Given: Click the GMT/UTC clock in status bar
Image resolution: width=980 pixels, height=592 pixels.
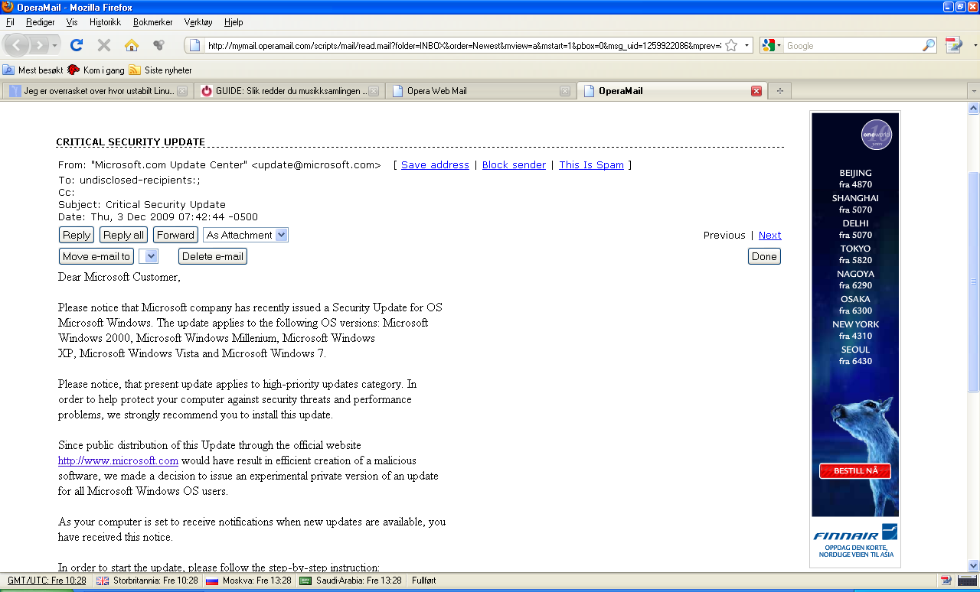Looking at the screenshot, I should pos(47,581).
